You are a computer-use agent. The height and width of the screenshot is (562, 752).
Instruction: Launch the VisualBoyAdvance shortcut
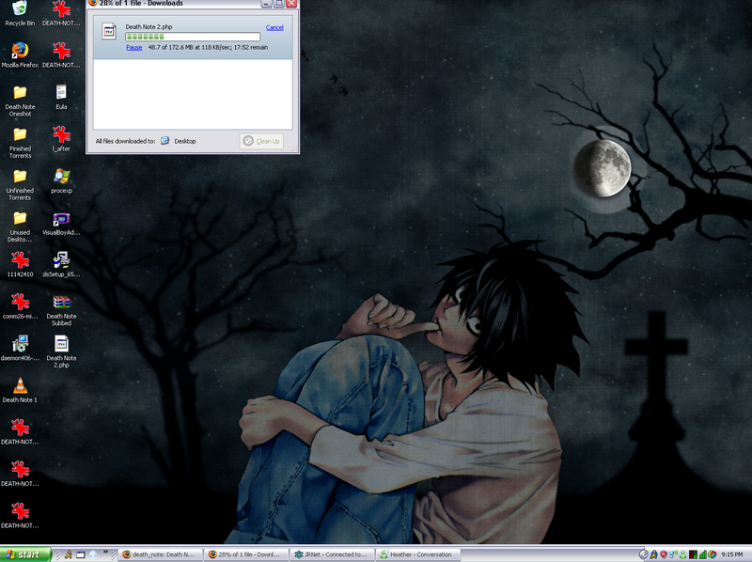coord(61,223)
